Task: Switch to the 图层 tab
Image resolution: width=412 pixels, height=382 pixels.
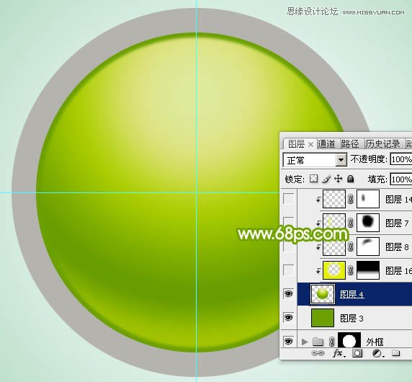Action: click(296, 144)
